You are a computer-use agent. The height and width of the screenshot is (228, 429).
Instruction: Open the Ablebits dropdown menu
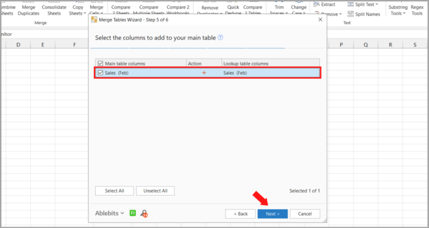coord(110,213)
